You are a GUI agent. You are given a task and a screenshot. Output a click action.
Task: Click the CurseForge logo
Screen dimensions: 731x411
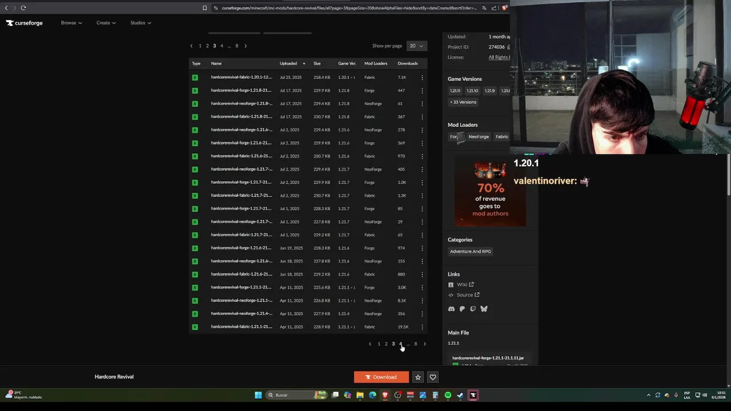[x=25, y=23]
